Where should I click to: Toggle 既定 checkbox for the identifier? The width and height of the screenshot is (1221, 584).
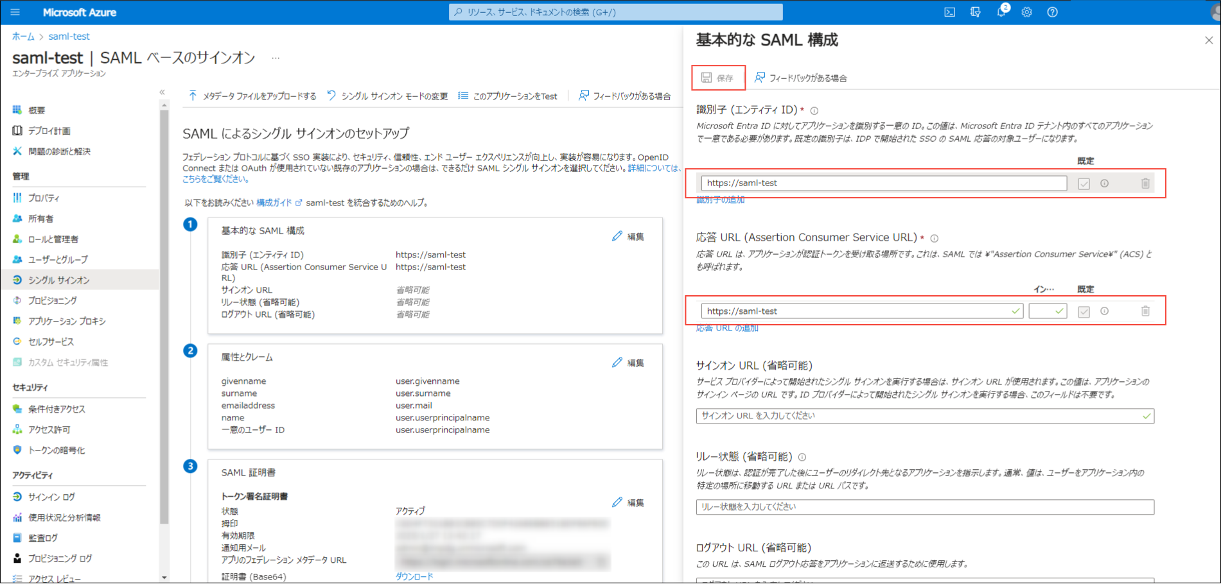[1084, 184]
